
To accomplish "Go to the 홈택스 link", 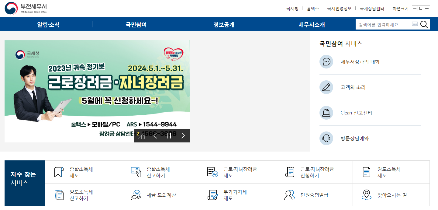I will pyautogui.click(x=313, y=9).
